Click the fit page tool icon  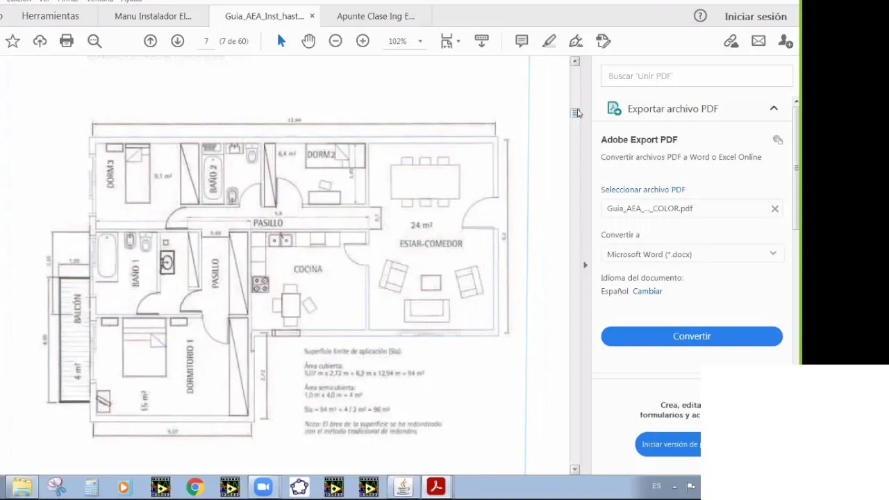447,42
